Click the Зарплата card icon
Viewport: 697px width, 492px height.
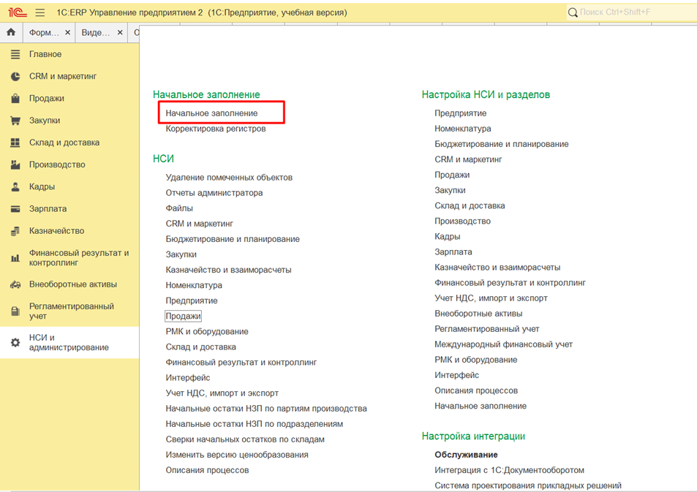point(15,209)
